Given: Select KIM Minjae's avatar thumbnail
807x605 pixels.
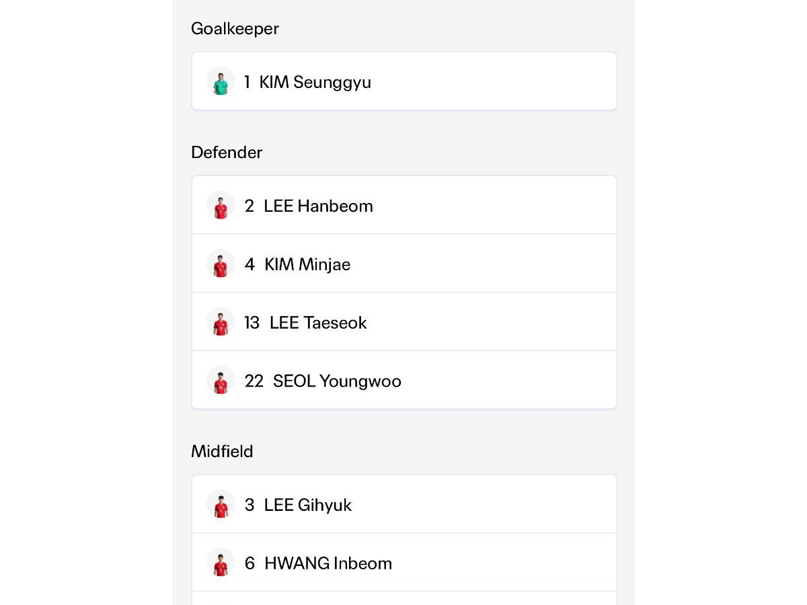Looking at the screenshot, I should [x=221, y=264].
